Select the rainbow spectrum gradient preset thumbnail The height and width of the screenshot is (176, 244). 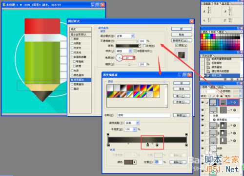(x=137, y=94)
